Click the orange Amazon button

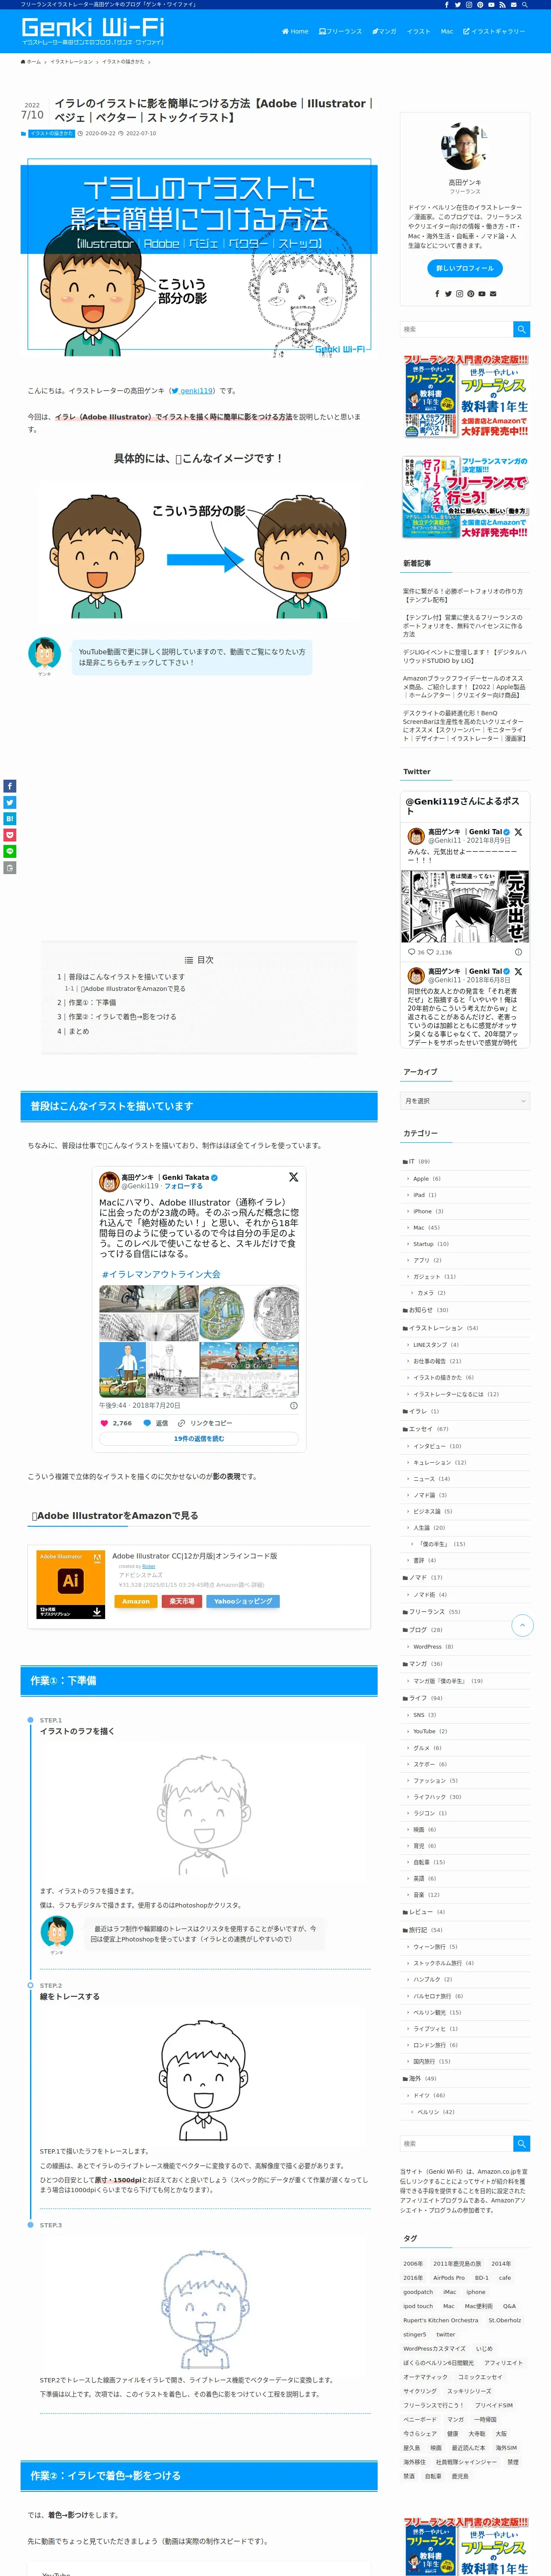(x=136, y=1601)
